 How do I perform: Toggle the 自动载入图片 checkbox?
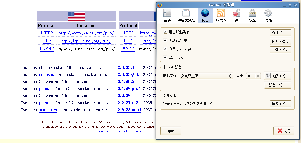[x=165, y=40]
